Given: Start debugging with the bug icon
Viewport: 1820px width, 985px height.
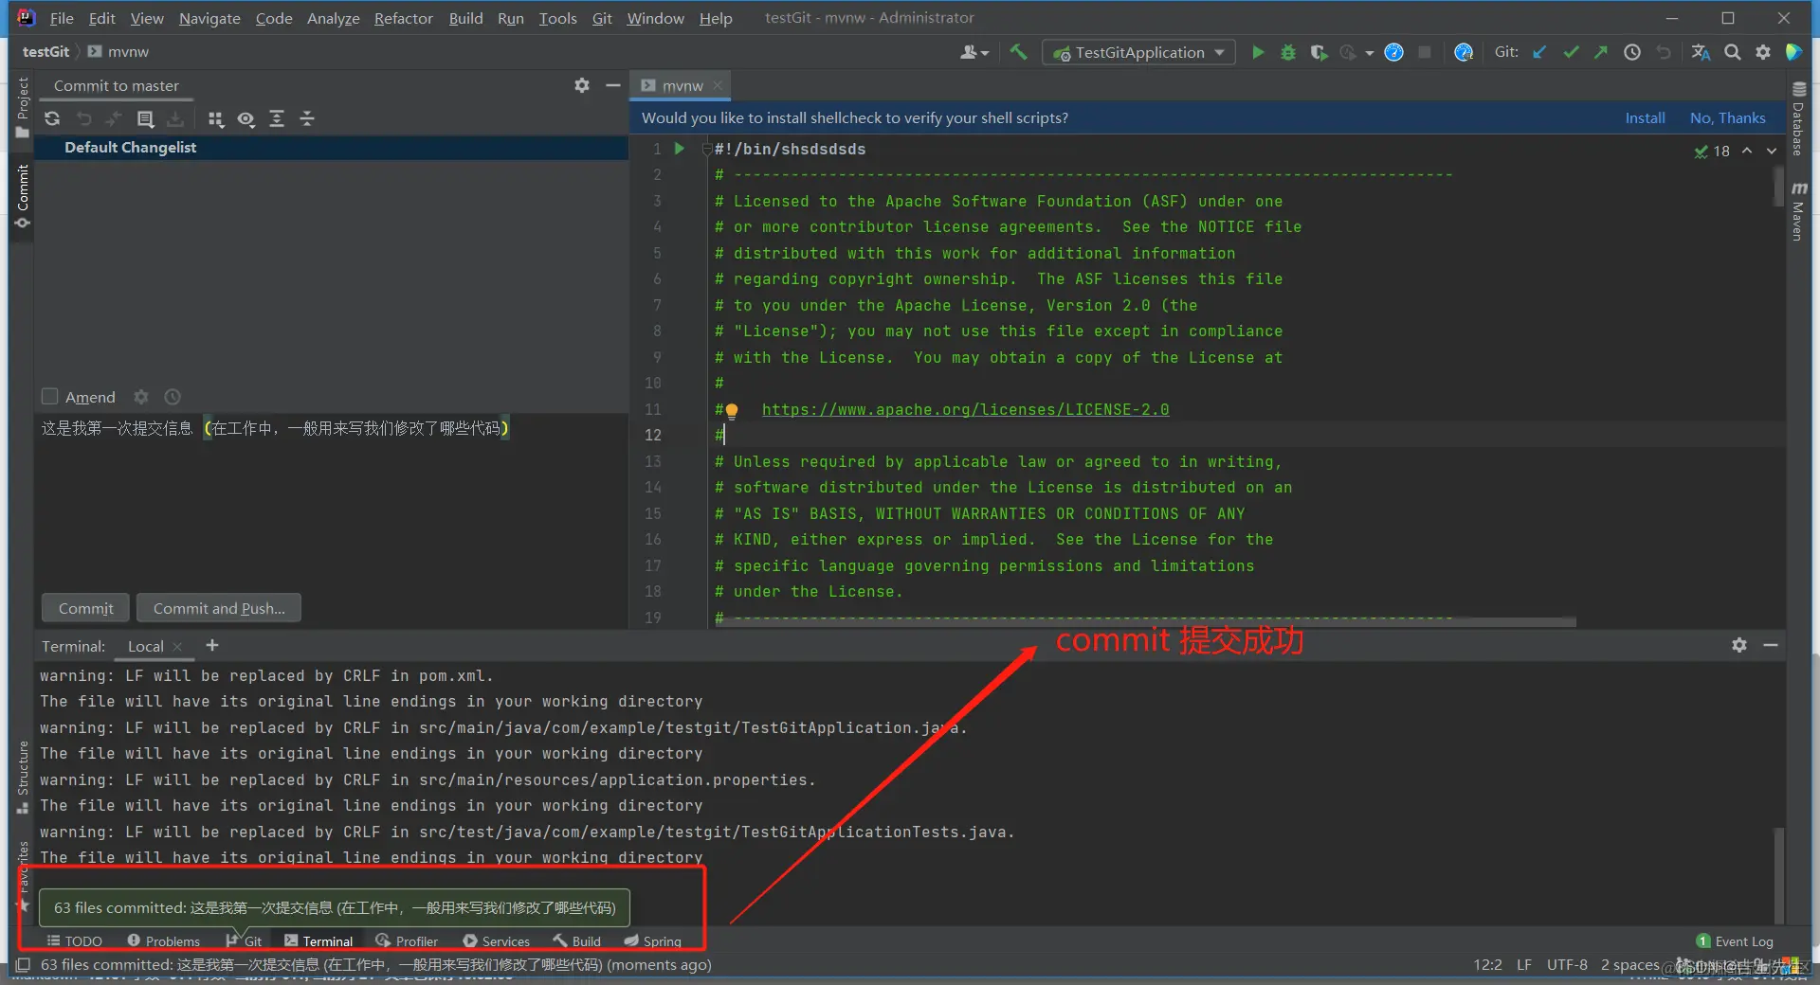Looking at the screenshot, I should pos(1288,52).
